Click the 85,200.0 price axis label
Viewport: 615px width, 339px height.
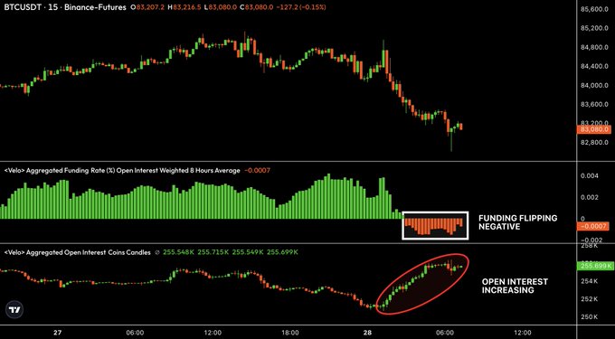[x=593, y=28]
